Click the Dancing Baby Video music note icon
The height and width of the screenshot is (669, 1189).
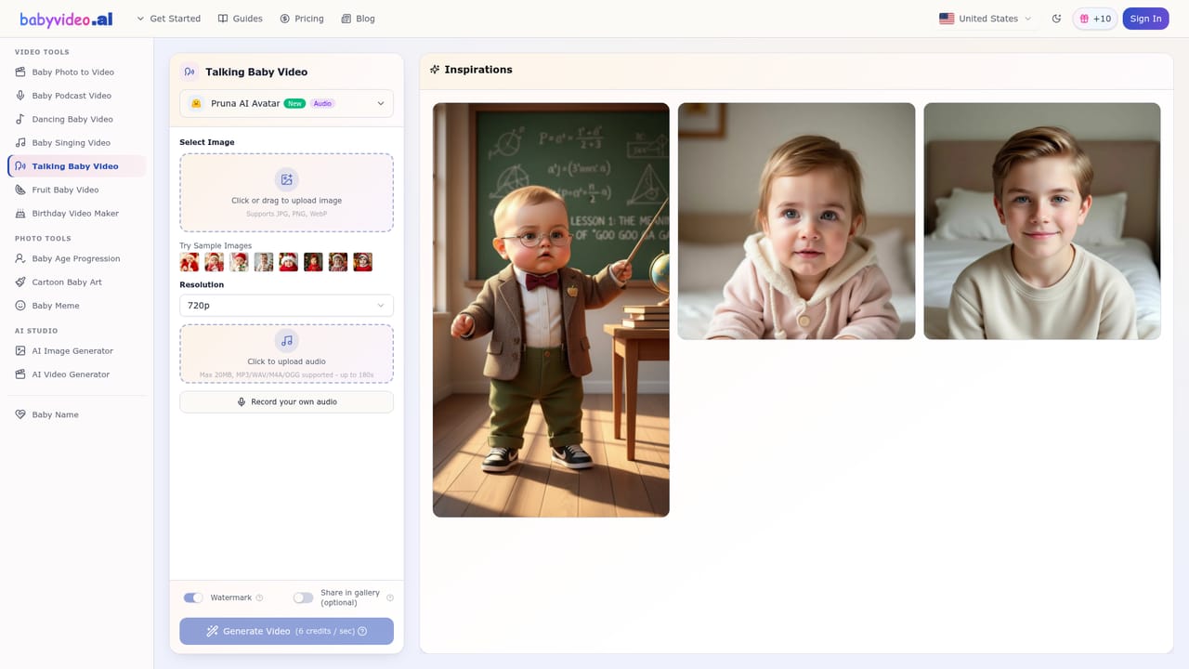[20, 119]
